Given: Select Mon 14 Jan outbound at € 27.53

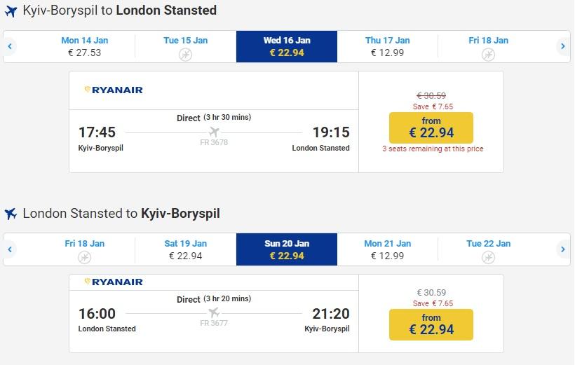Looking at the screenshot, I should pyautogui.click(x=85, y=46).
